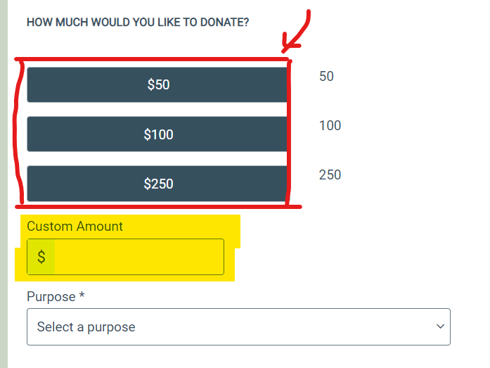Viewport: 490px width, 368px height.
Task: Pick the $100 donation amount button
Action: (x=157, y=134)
